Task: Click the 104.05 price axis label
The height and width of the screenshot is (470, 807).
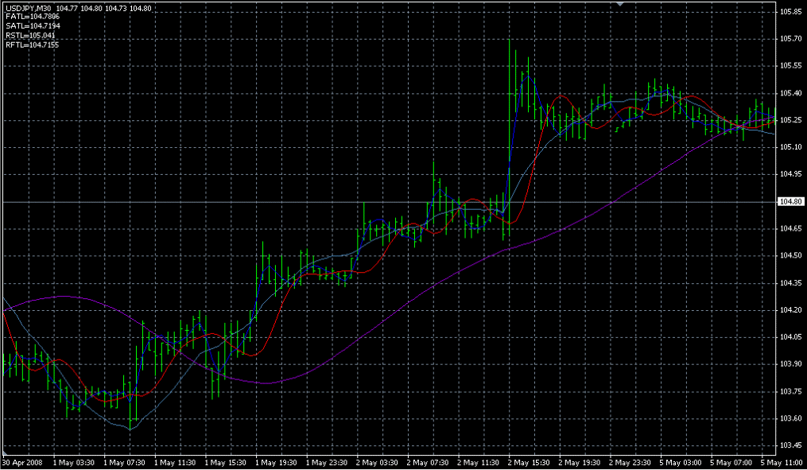Action: coord(790,337)
